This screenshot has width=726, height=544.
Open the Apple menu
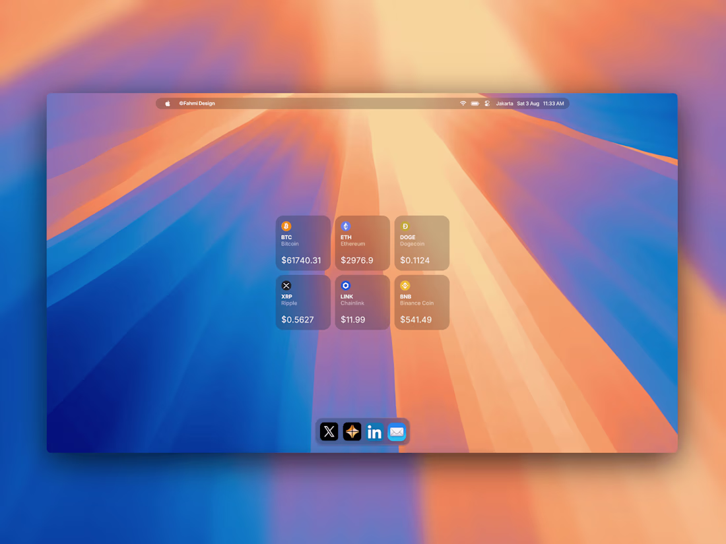point(166,103)
